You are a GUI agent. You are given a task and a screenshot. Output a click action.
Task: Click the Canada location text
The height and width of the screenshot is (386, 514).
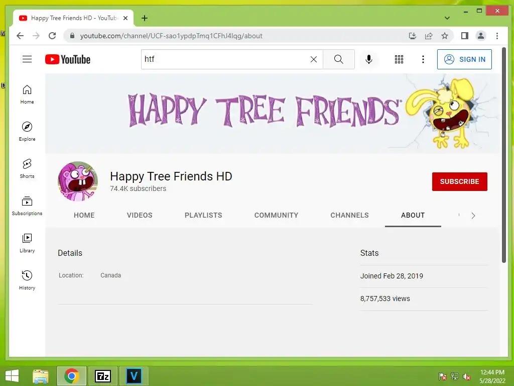click(110, 275)
